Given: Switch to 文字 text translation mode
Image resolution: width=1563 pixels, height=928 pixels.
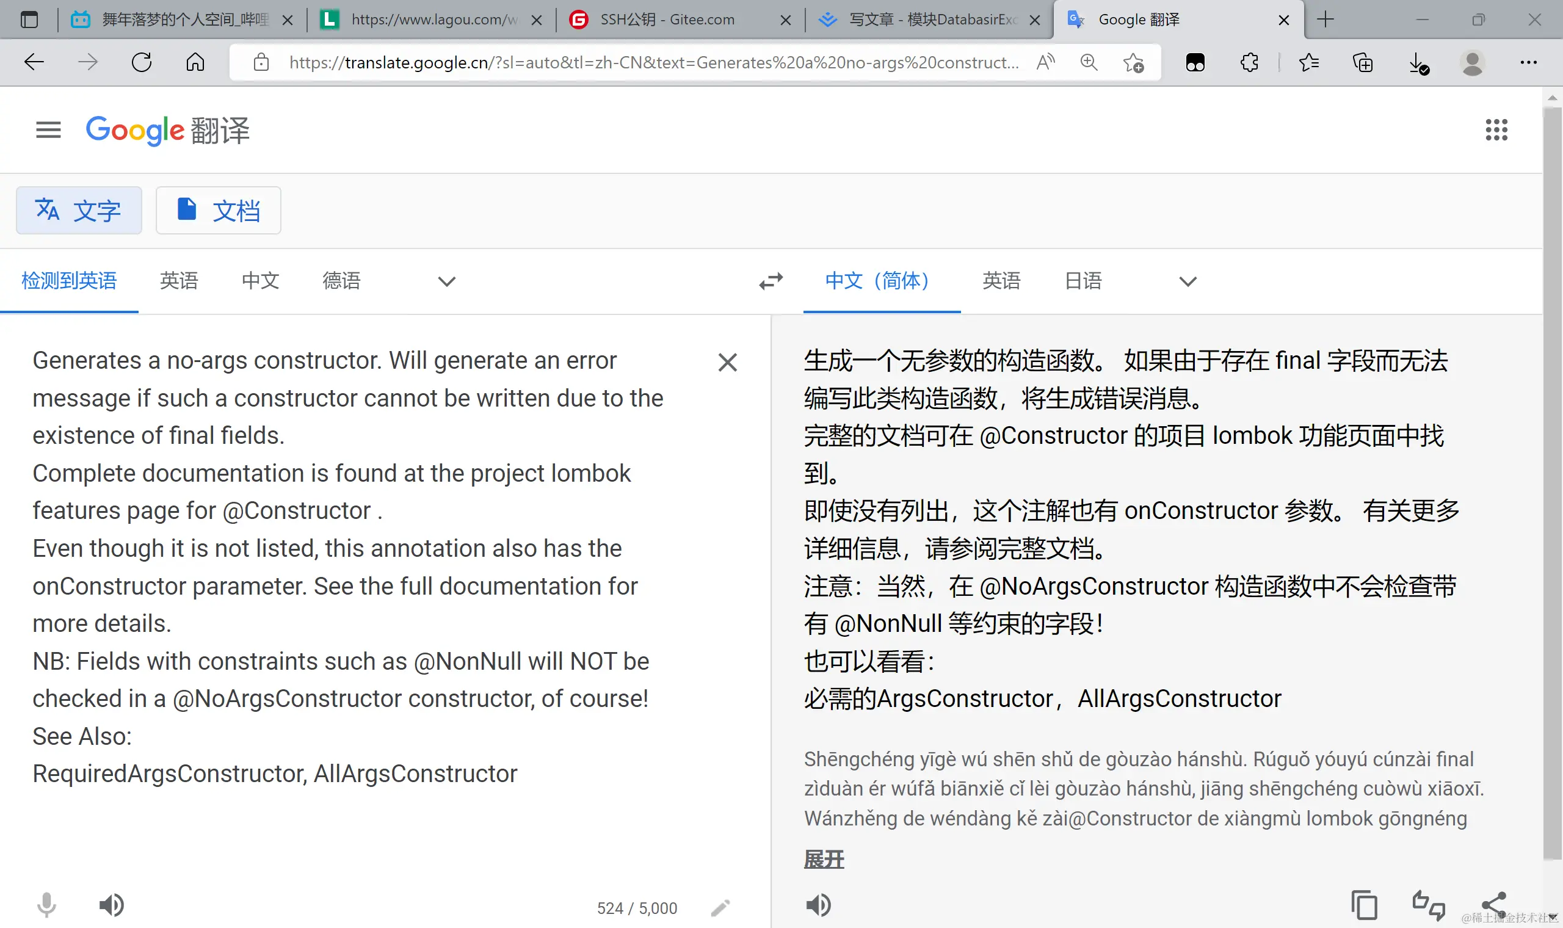Looking at the screenshot, I should point(79,210).
